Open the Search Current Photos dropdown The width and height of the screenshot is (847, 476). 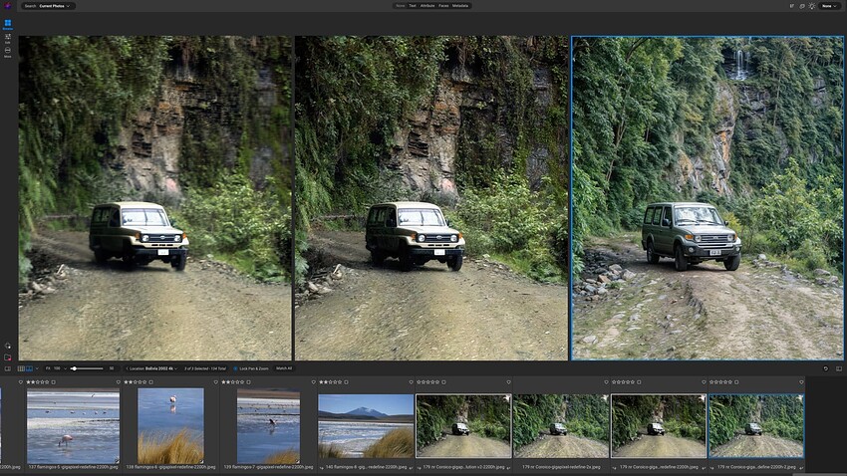[x=47, y=6]
